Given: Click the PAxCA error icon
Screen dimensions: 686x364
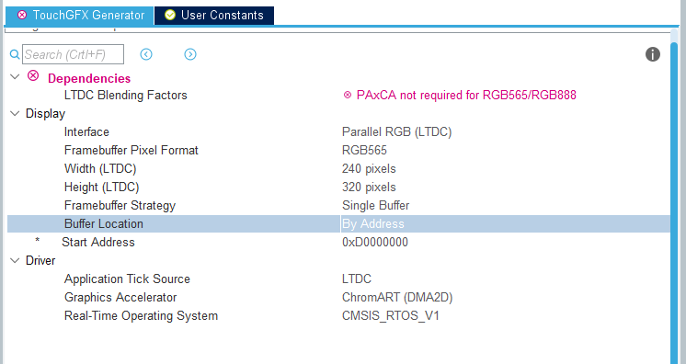Looking at the screenshot, I should [x=348, y=95].
